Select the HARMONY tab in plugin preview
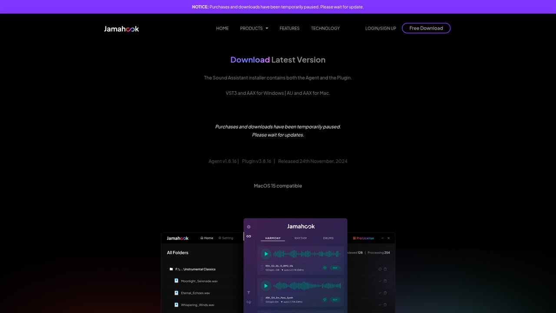556x313 pixels. click(273, 238)
